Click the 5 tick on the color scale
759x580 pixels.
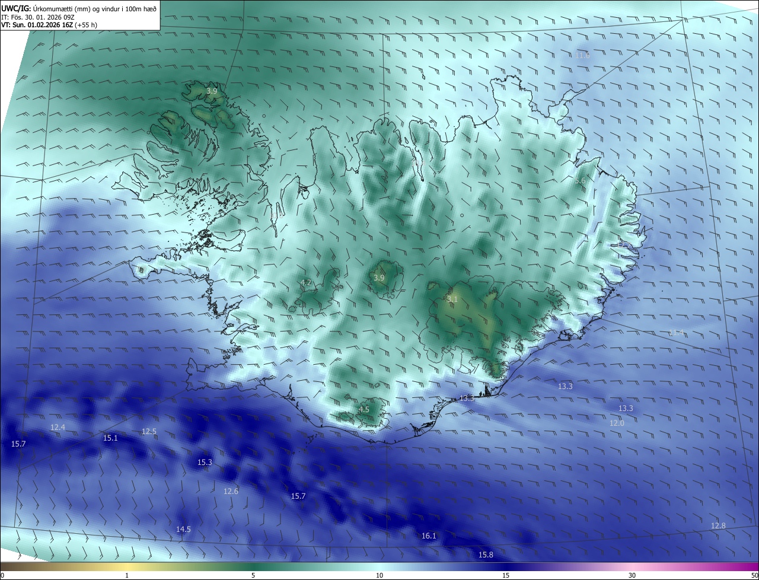point(253,576)
